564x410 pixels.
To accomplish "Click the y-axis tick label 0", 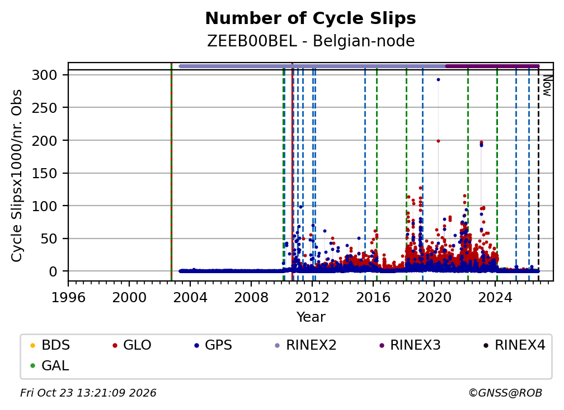I will click(x=53, y=271).
